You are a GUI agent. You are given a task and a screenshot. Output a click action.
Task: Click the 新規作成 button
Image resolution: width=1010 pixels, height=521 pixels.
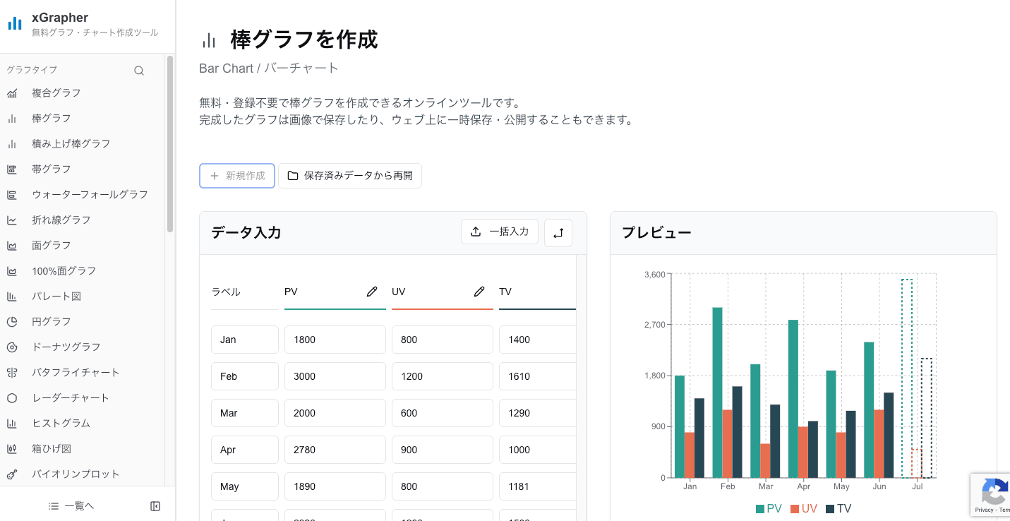[237, 175]
